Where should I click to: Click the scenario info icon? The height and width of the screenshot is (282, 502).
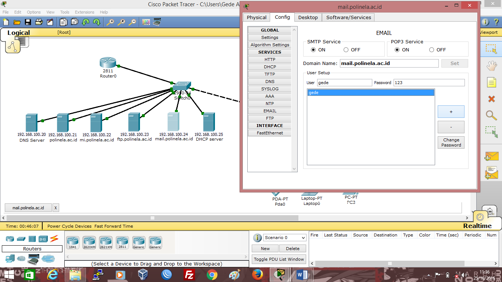click(257, 238)
